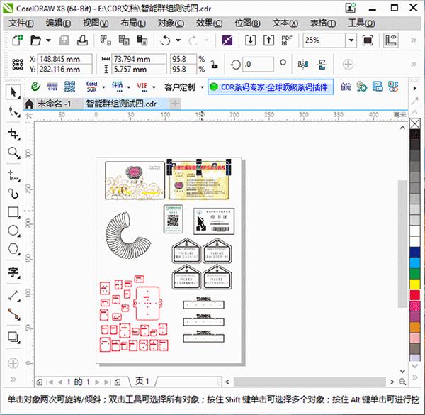Select the Ellipse tool
Screen dimensions: 425x415
(x=13, y=231)
